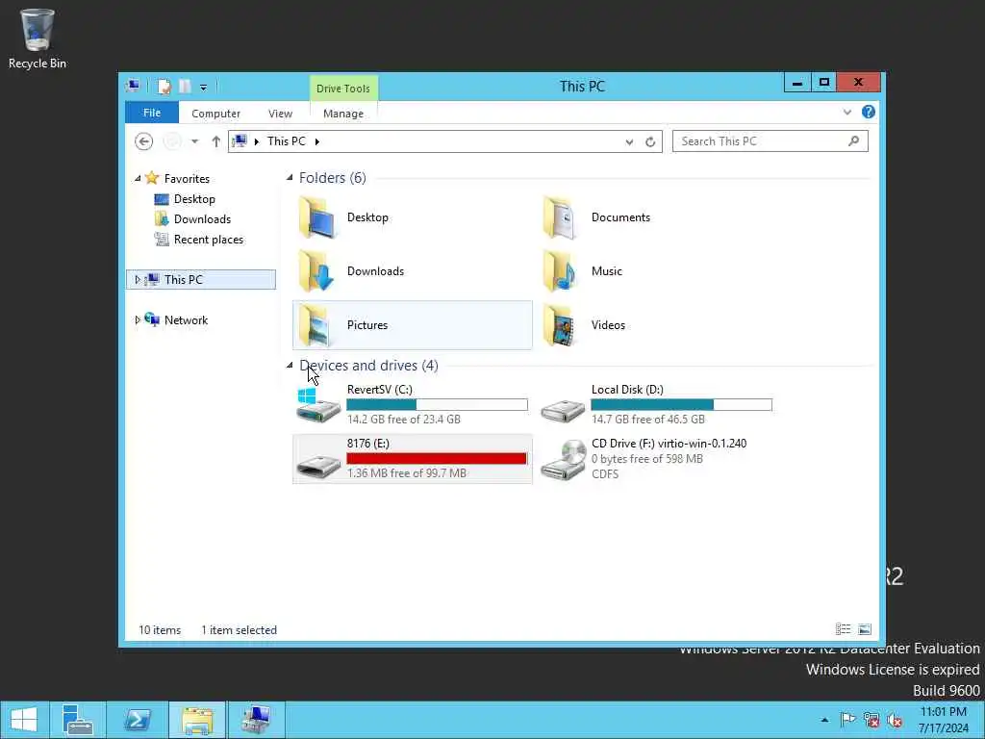Switch to the Computer ribbon tab
Screen dimensions: 985x739
coord(215,114)
